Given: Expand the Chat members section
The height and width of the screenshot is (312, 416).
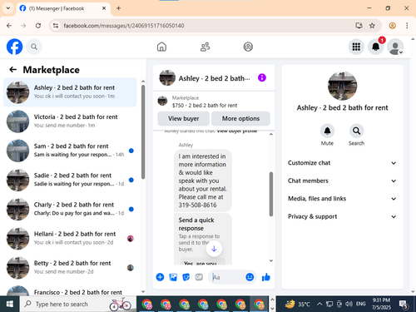Looking at the screenshot, I should pyautogui.click(x=342, y=181).
